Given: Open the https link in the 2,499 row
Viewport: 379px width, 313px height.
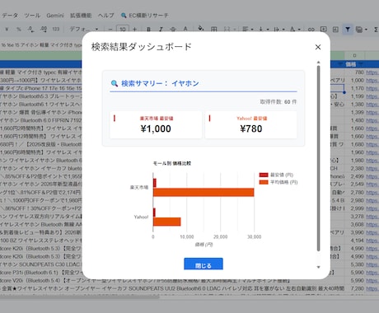Looking at the screenshot, I should tap(372, 176).
